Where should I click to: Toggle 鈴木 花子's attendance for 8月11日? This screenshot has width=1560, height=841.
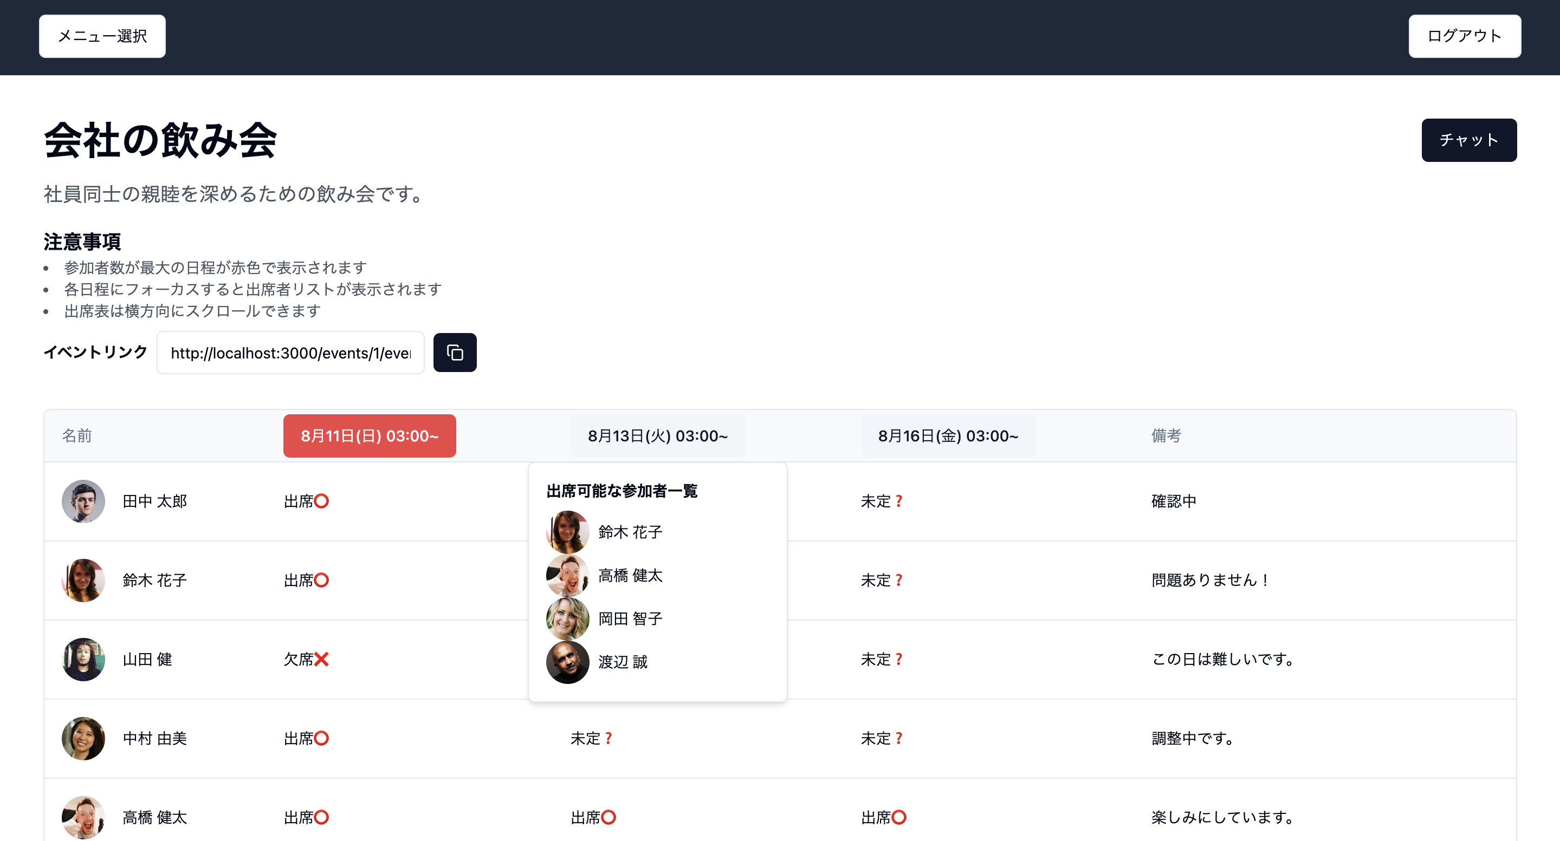306,580
